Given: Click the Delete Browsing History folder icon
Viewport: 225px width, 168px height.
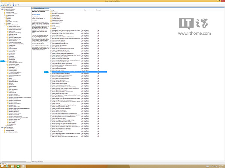Looking at the screenshot, I should tap(51, 20).
